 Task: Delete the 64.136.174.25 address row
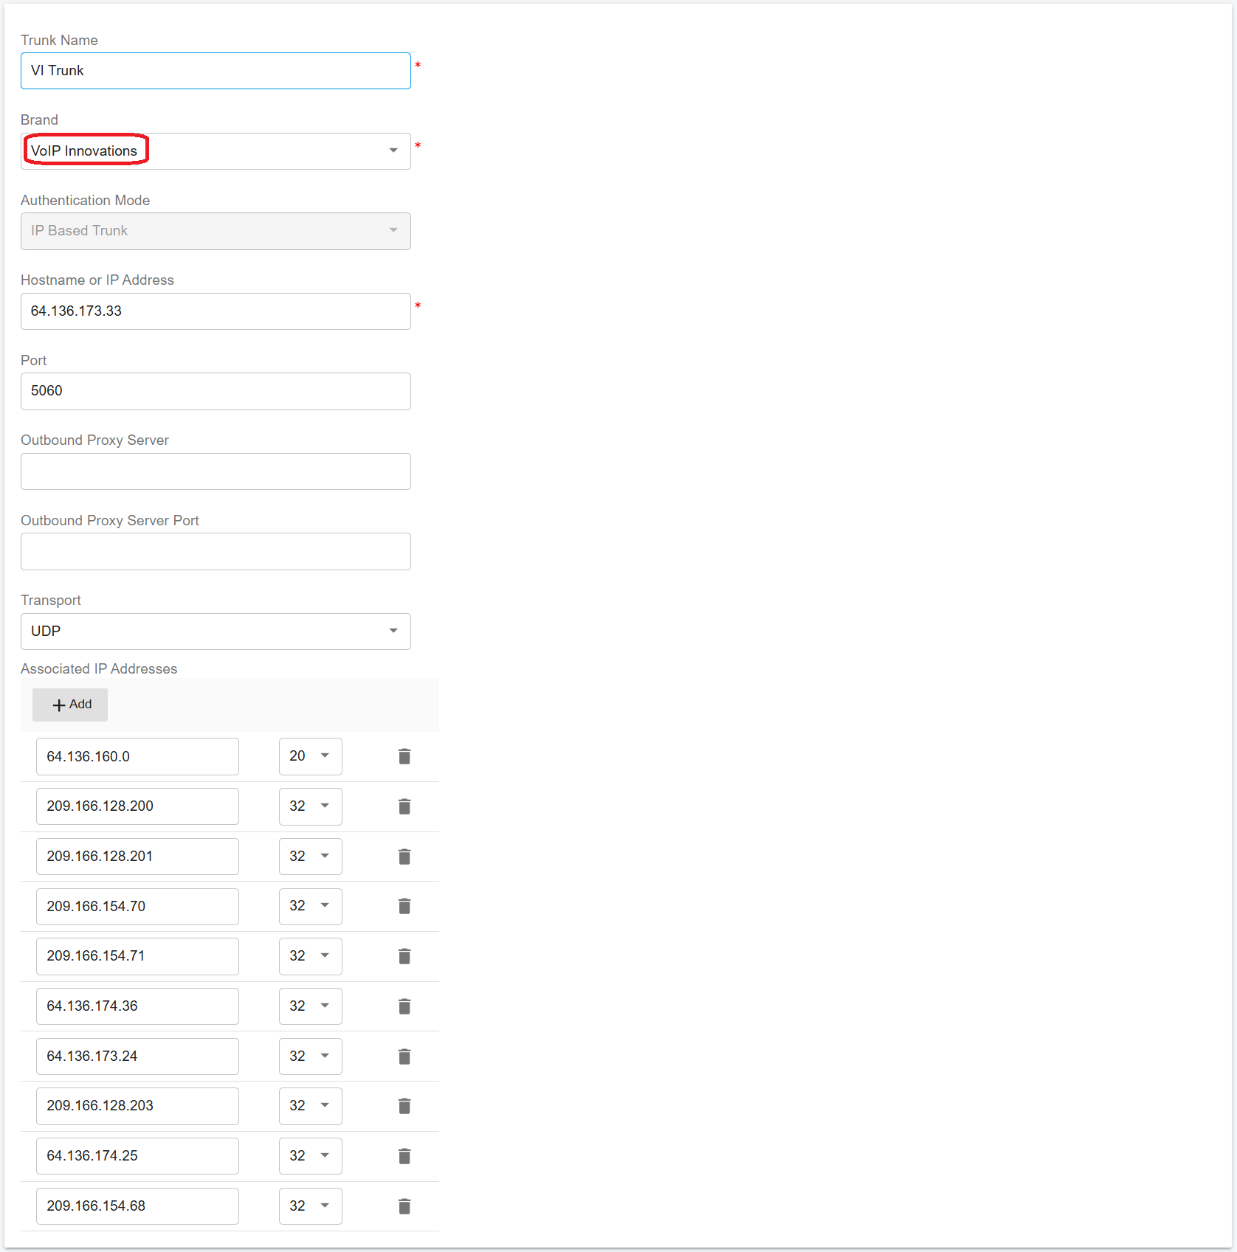point(404,1156)
